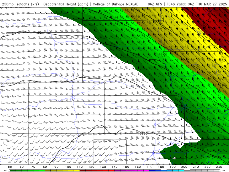Click the "Valid: 06Z THU MAR 27 2025" text
229x172 pixels.
pos(202,4)
